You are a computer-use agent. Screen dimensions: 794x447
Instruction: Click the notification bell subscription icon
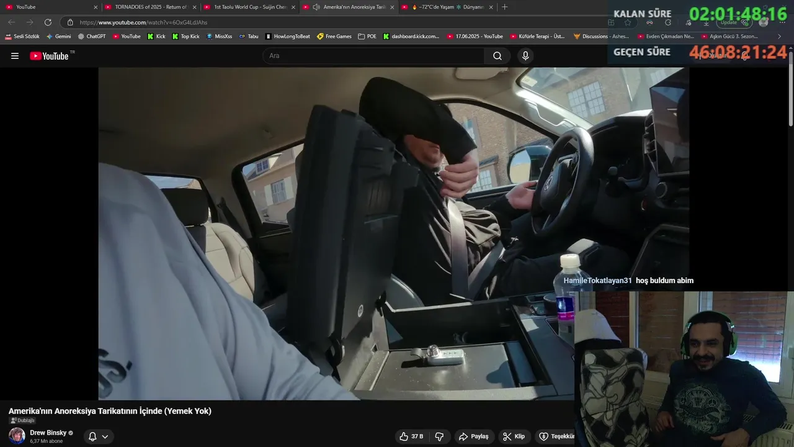pos(92,436)
